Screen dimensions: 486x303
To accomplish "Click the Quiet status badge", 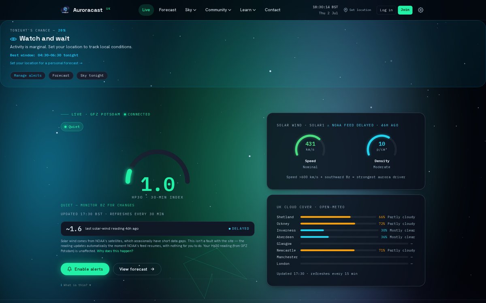I will [72, 127].
